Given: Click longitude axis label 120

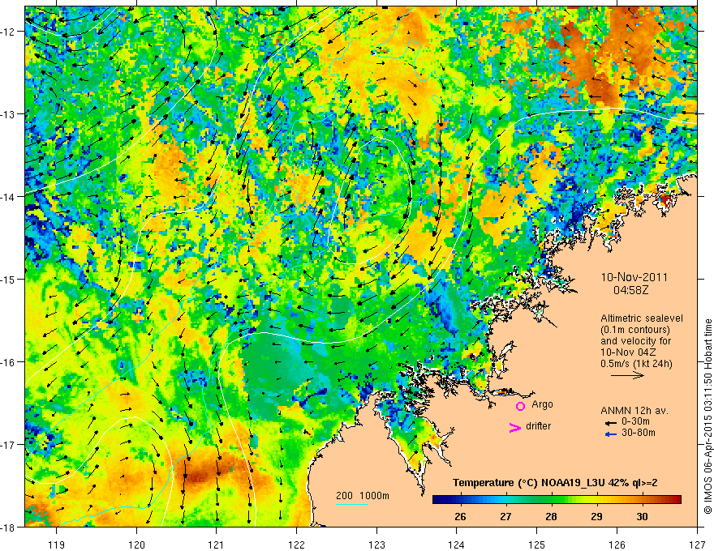Looking at the screenshot, I should 136,545.
